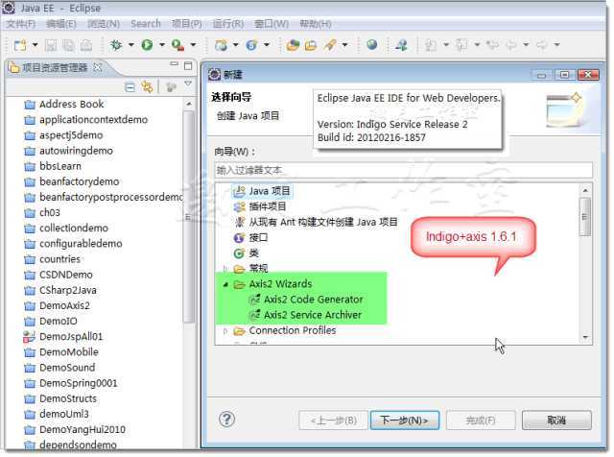Click the 取消 button
Image resolution: width=614 pixels, height=457 pixels.
click(556, 421)
